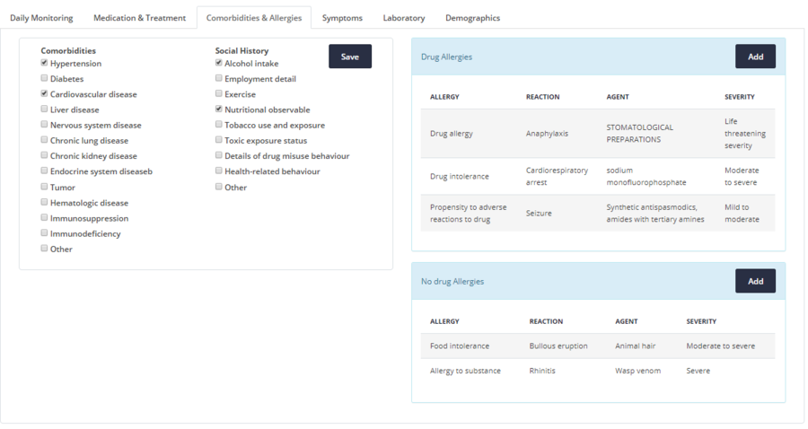
Task: Switch to the Medication & Treatment tab
Action: (x=139, y=18)
